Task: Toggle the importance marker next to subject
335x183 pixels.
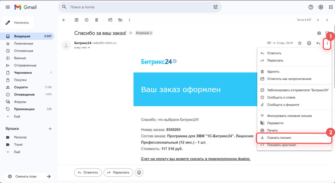Action: (130, 33)
